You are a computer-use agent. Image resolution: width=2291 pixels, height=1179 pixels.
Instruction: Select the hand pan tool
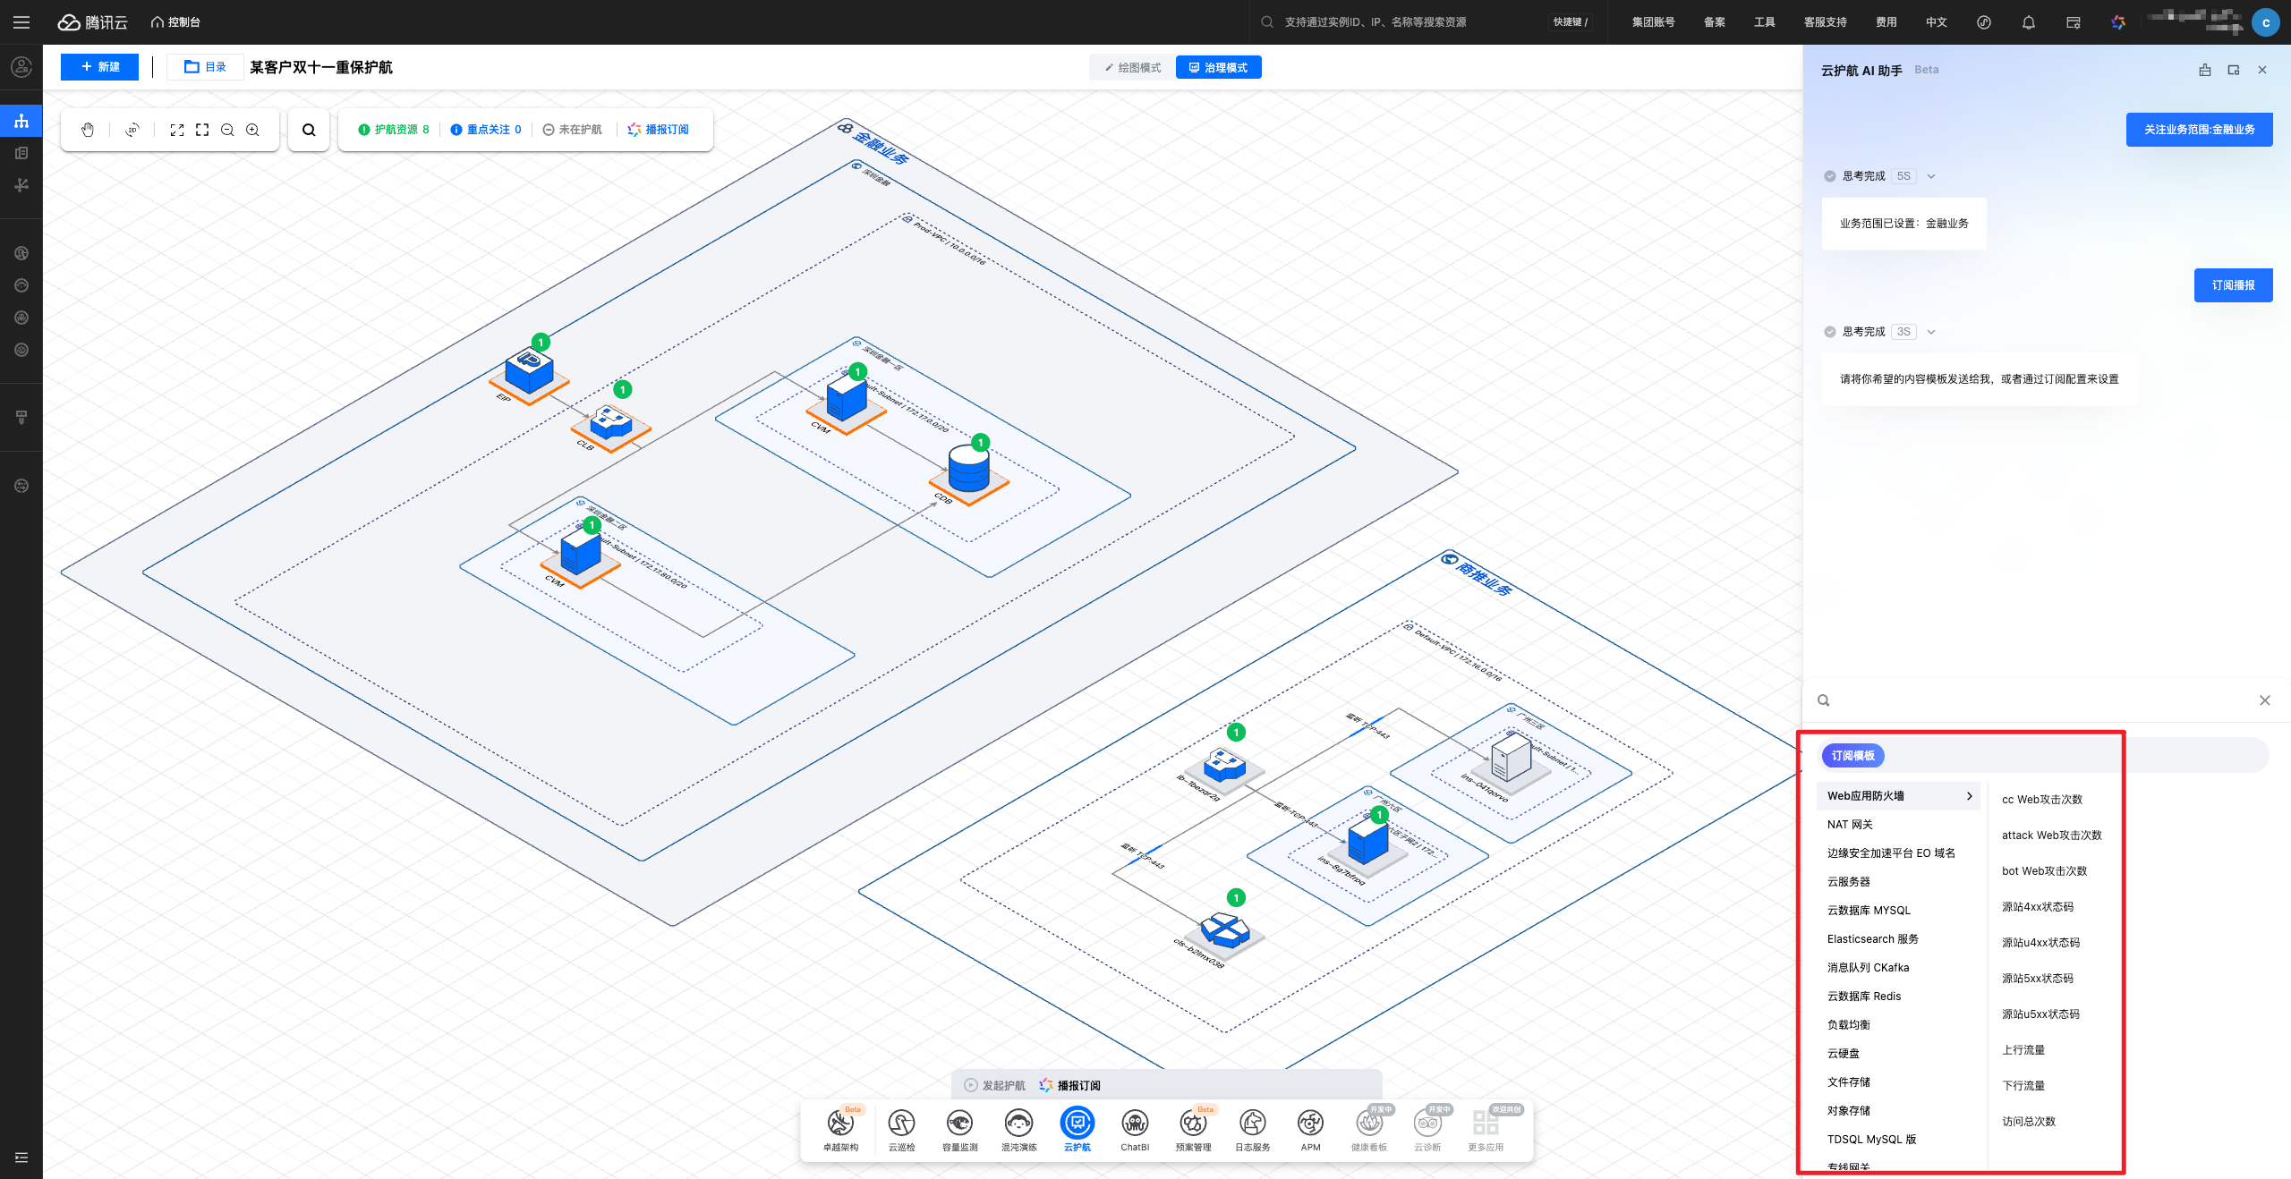pos(88,130)
